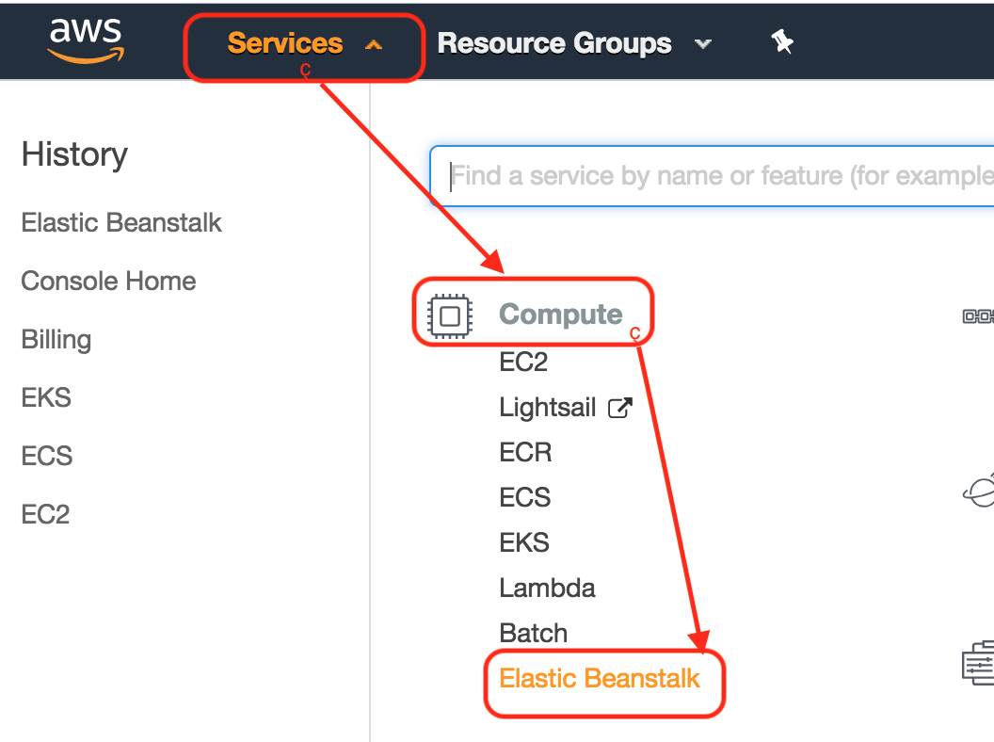Click the Compute chip icon
This screenshot has height=742, width=994.
(x=449, y=315)
